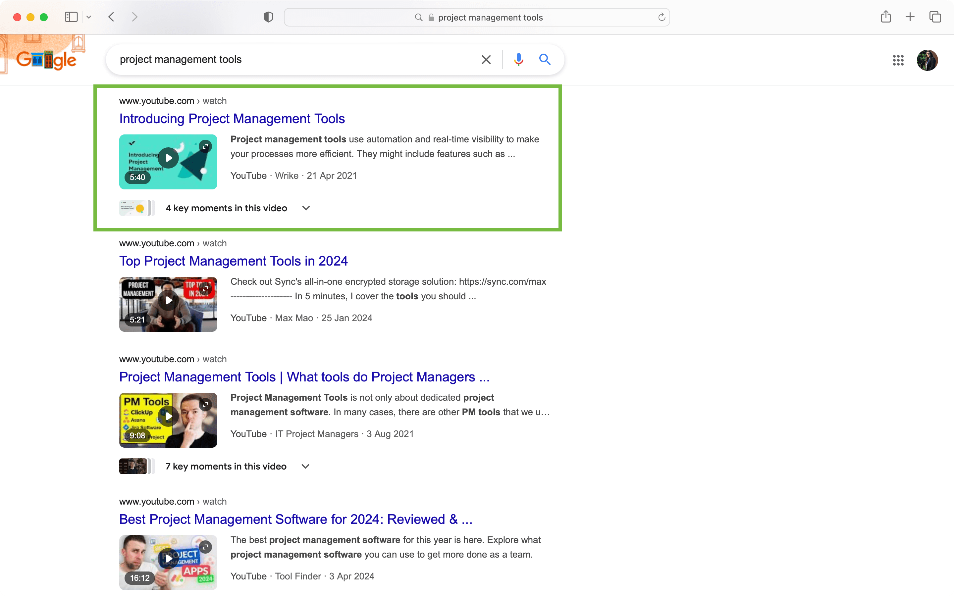The height and width of the screenshot is (596, 954).
Task: Click the 7 key moments preview thumbnail
Action: pos(137,466)
